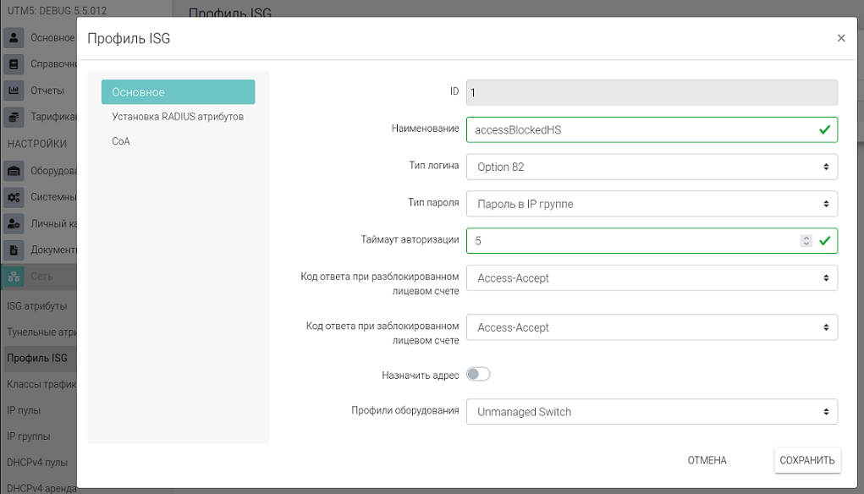Open the CoA tab

click(x=121, y=141)
